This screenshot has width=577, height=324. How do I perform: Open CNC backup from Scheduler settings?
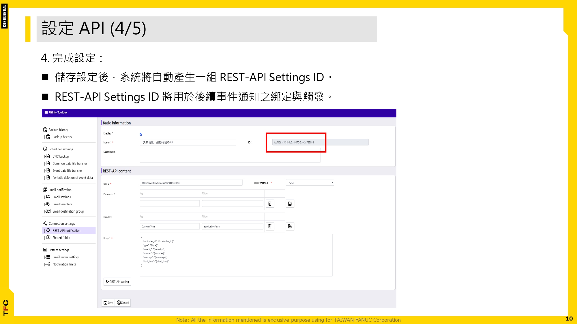pyautogui.click(x=48, y=156)
